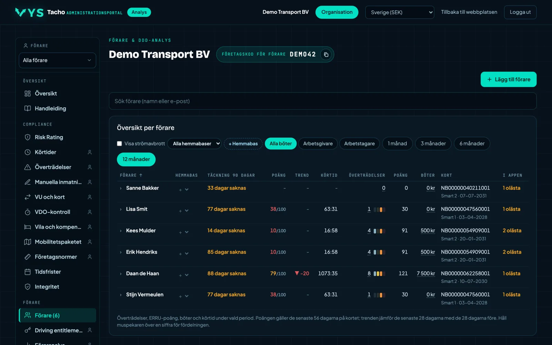Open the Alla hemmabaser dropdown
The image size is (552, 345).
[x=194, y=144]
